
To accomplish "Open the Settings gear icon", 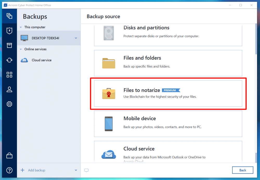I will (9, 104).
